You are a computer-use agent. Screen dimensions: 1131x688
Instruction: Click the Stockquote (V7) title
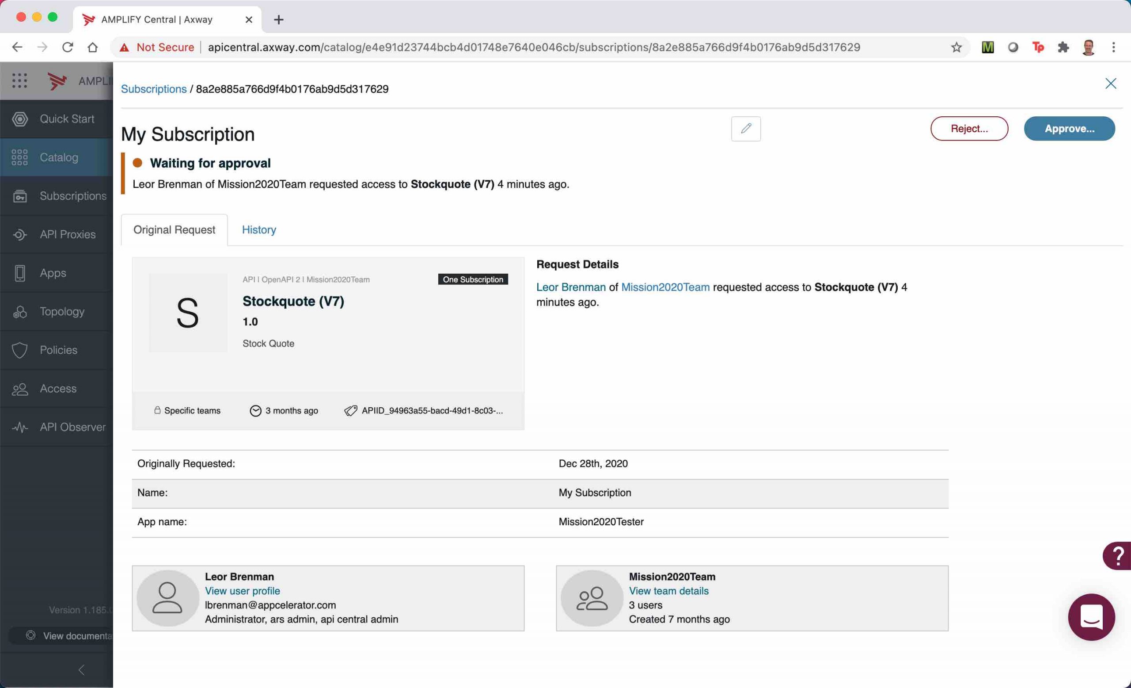point(293,301)
